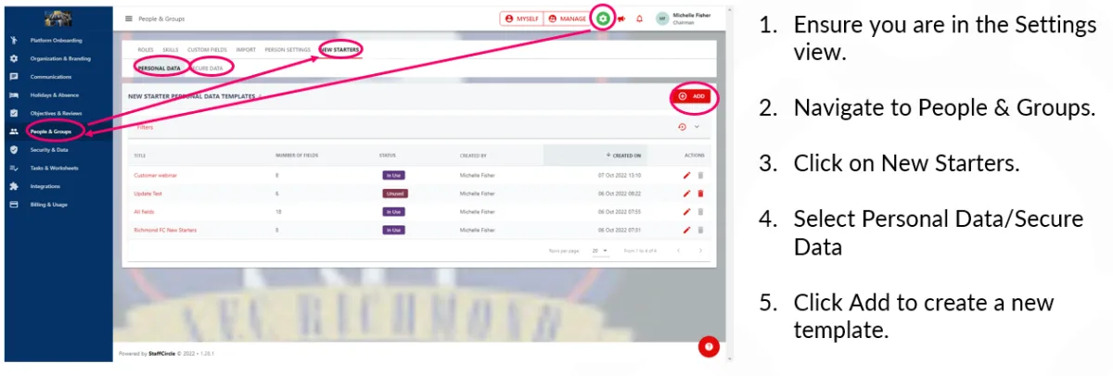The image size is (1113, 376).
Task: Go to the next page arrow
Action: [x=700, y=250]
